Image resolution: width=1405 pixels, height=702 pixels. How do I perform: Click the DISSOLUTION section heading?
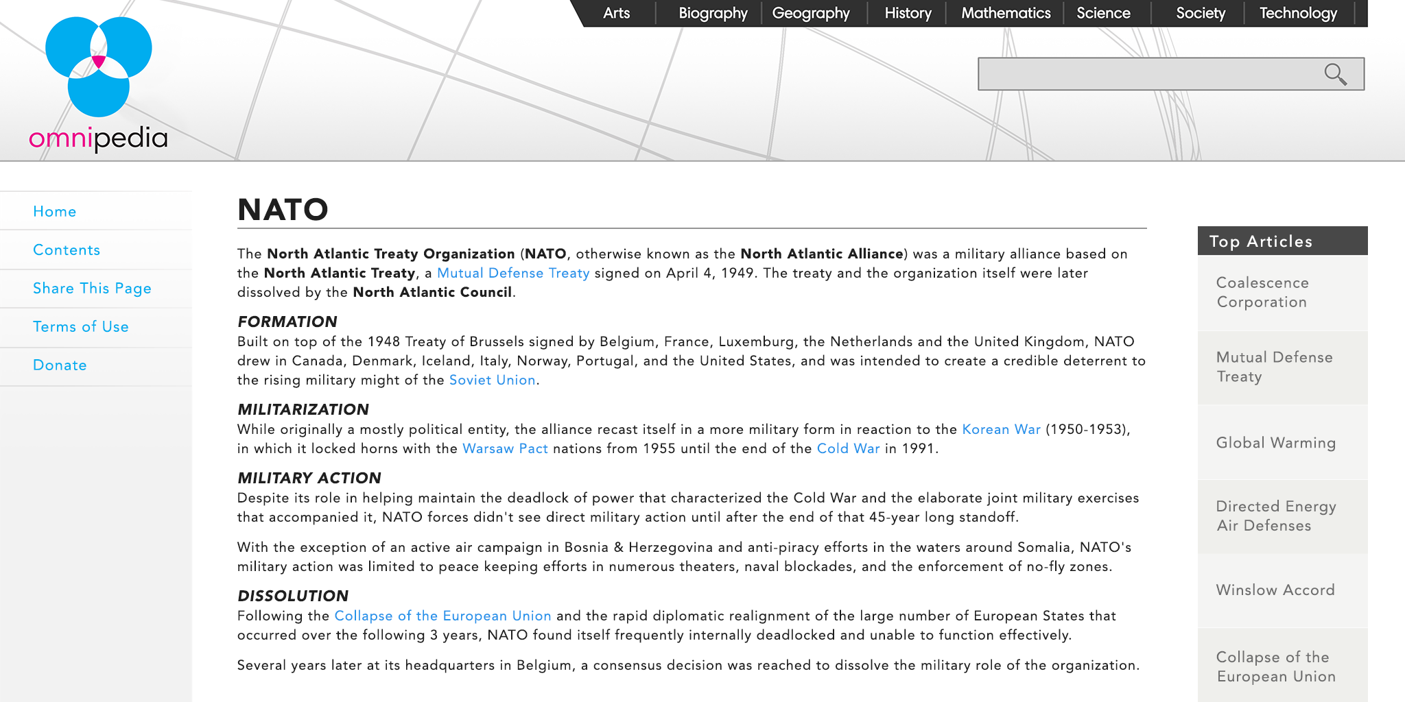(x=293, y=596)
